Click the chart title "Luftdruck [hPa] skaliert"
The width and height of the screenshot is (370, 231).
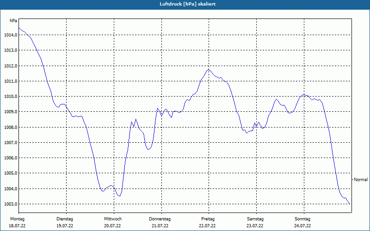(188, 4)
